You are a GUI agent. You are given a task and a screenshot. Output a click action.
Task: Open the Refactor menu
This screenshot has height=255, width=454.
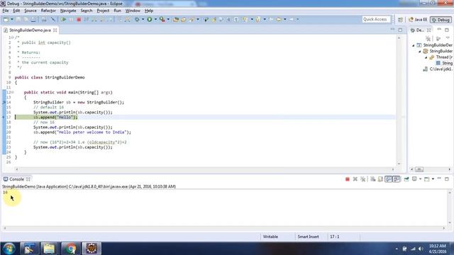pyautogui.click(x=48, y=11)
